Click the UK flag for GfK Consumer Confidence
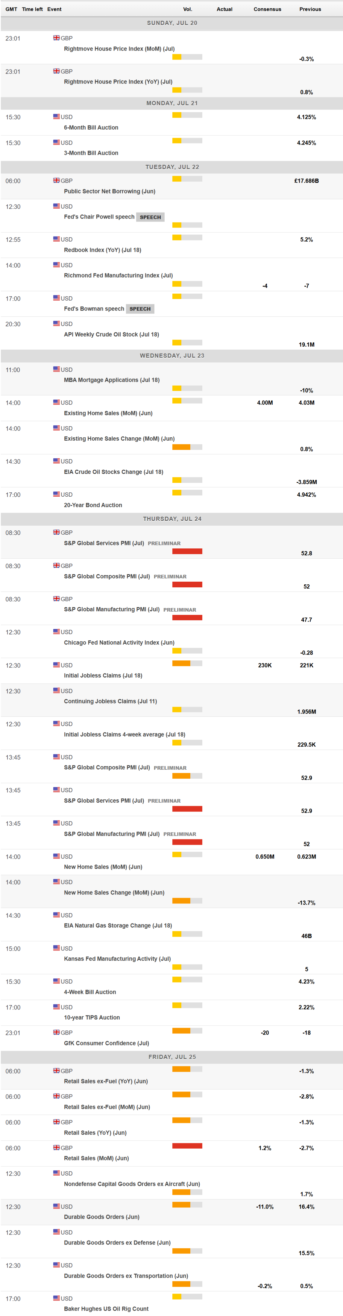Viewport: 343px width, 1316px height. click(x=56, y=1033)
